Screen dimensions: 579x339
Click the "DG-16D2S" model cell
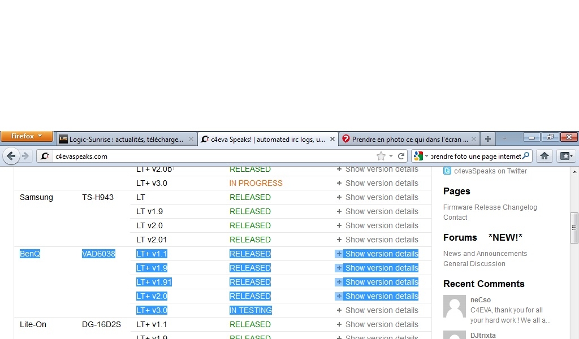[102, 324]
